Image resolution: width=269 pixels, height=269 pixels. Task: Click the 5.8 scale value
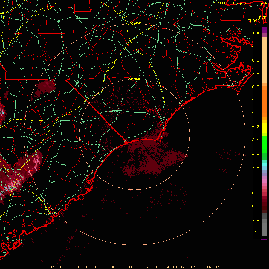click(x=256, y=100)
